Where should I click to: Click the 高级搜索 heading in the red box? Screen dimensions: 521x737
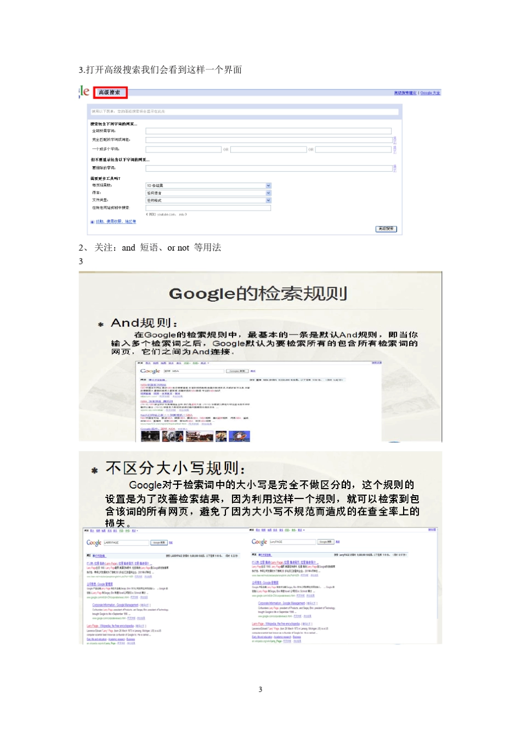[110, 92]
